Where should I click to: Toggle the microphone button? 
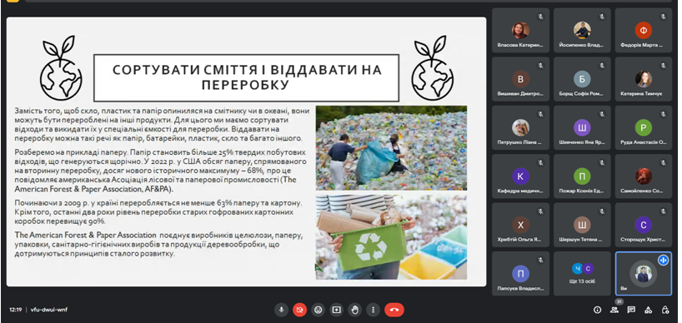282,310
